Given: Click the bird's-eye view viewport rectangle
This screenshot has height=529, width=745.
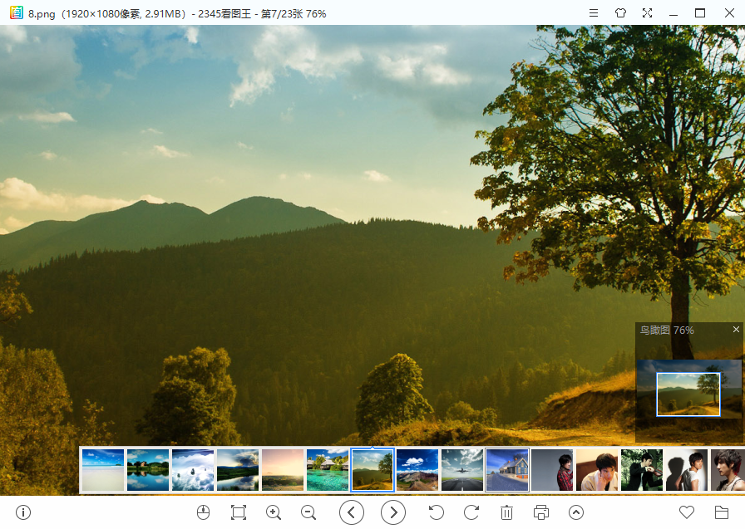Looking at the screenshot, I should coord(688,394).
